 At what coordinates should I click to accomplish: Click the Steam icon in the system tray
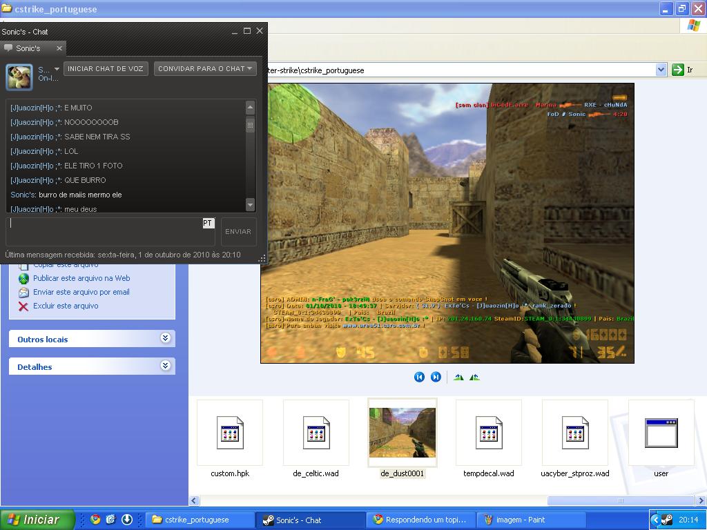tap(667, 520)
